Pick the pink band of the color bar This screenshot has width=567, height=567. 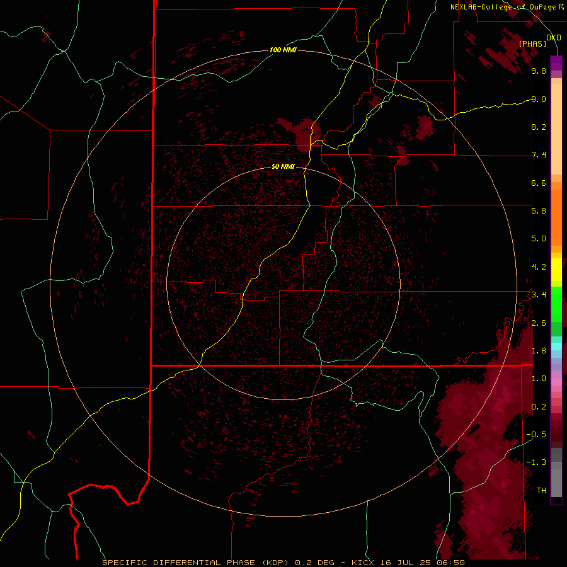coord(556,382)
